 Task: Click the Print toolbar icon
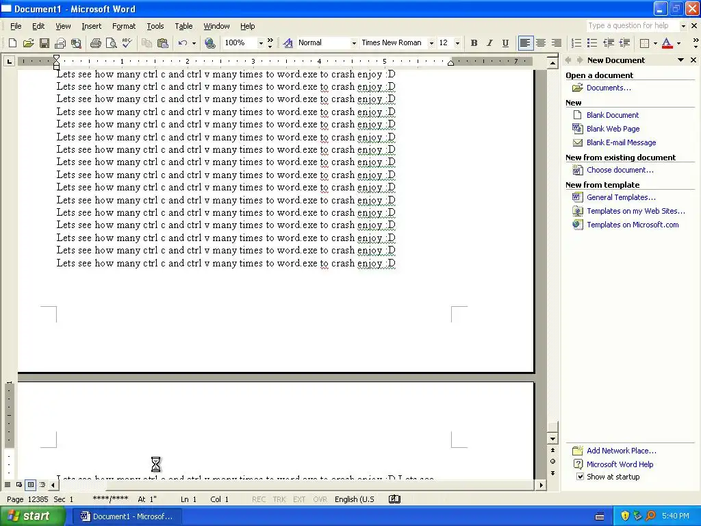[x=95, y=43]
